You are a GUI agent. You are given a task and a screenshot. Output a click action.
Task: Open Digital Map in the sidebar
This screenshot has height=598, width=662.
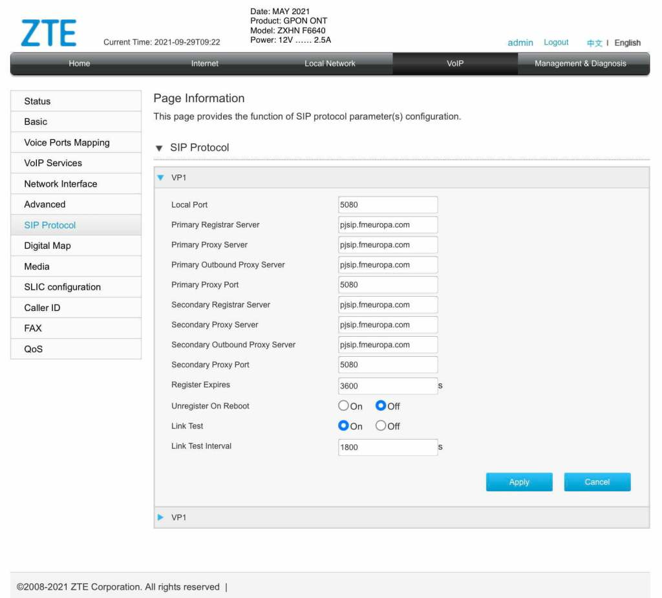[x=76, y=246]
